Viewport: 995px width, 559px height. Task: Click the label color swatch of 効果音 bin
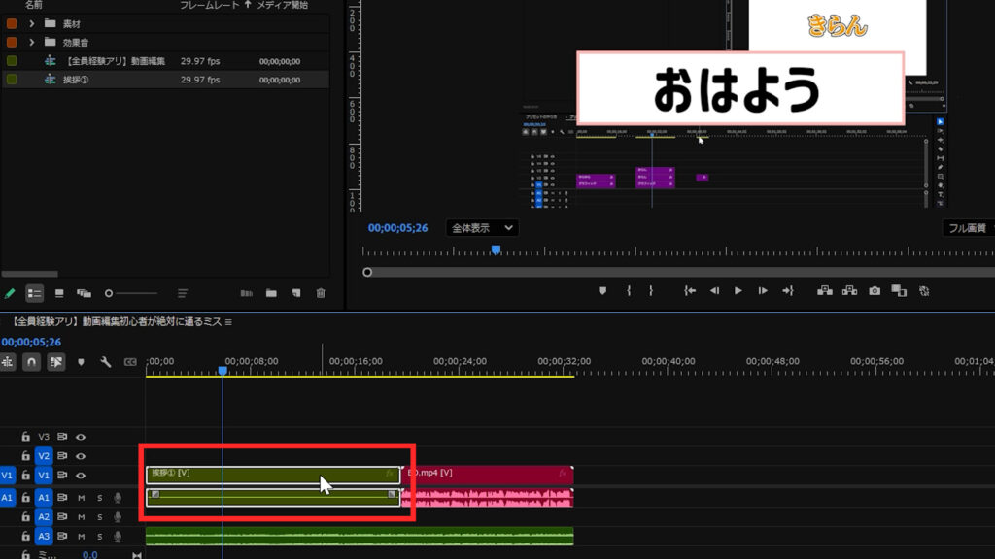coord(12,43)
